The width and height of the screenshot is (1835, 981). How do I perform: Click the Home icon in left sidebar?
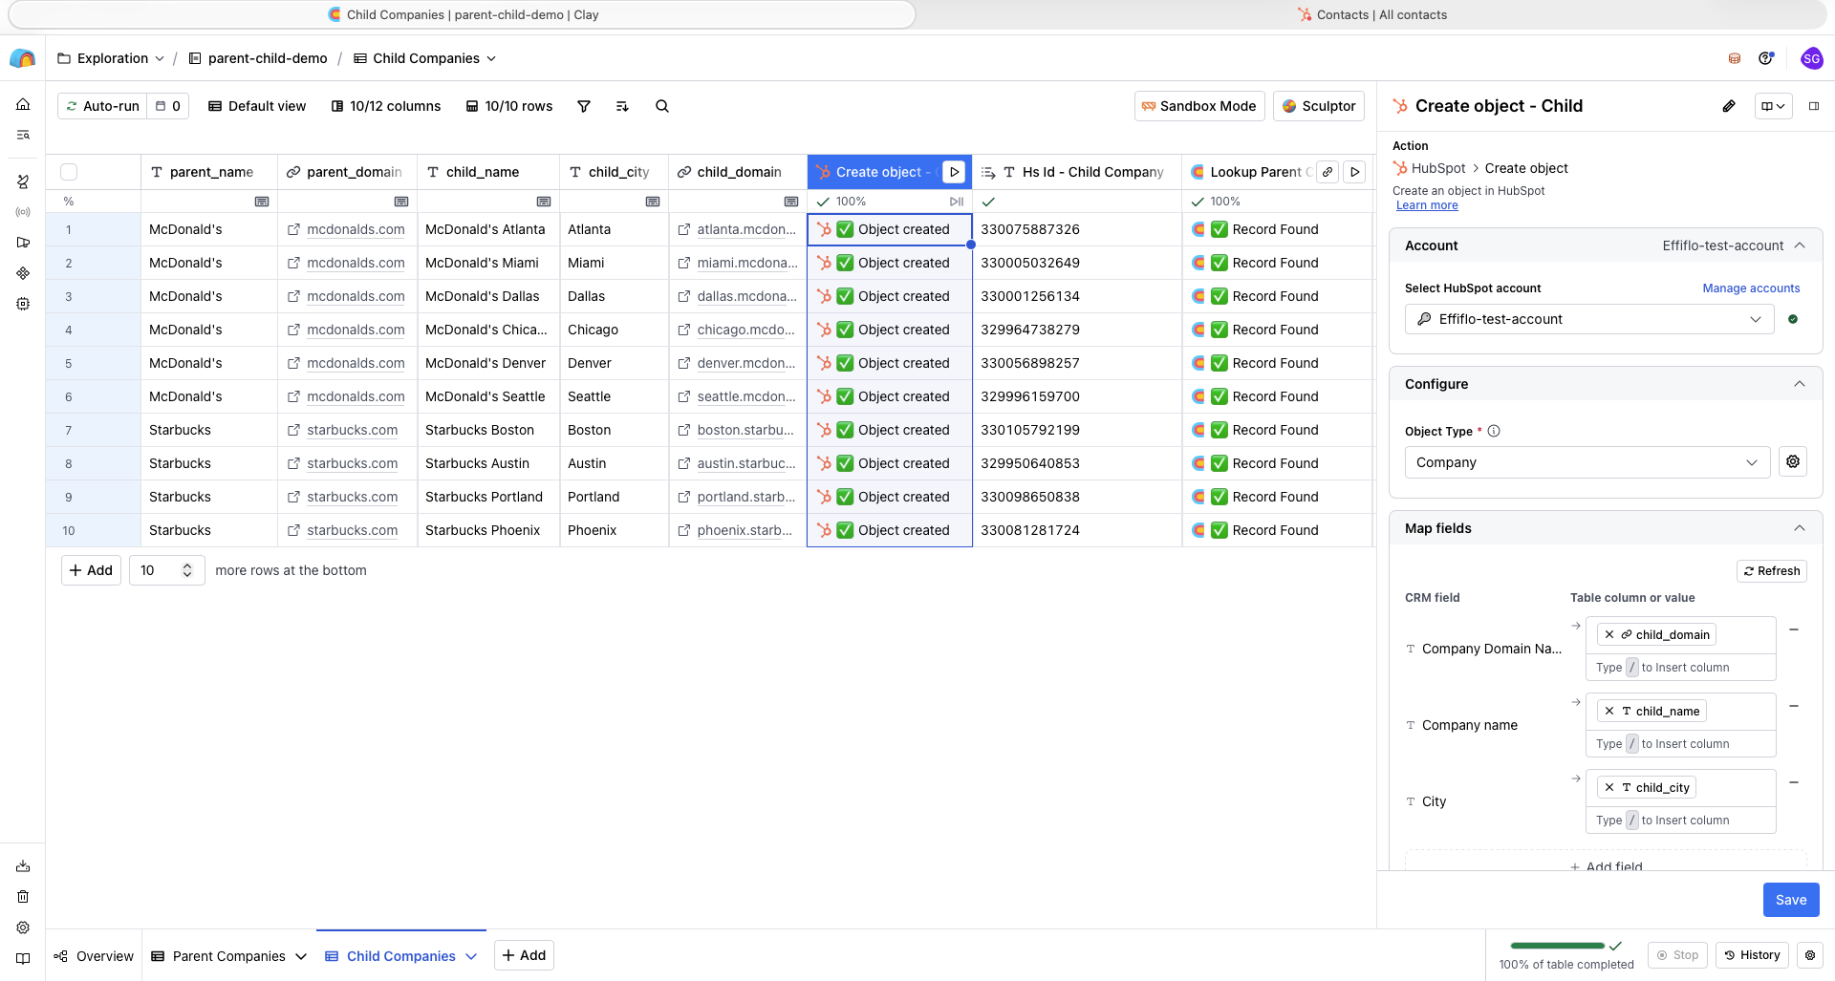(x=23, y=104)
